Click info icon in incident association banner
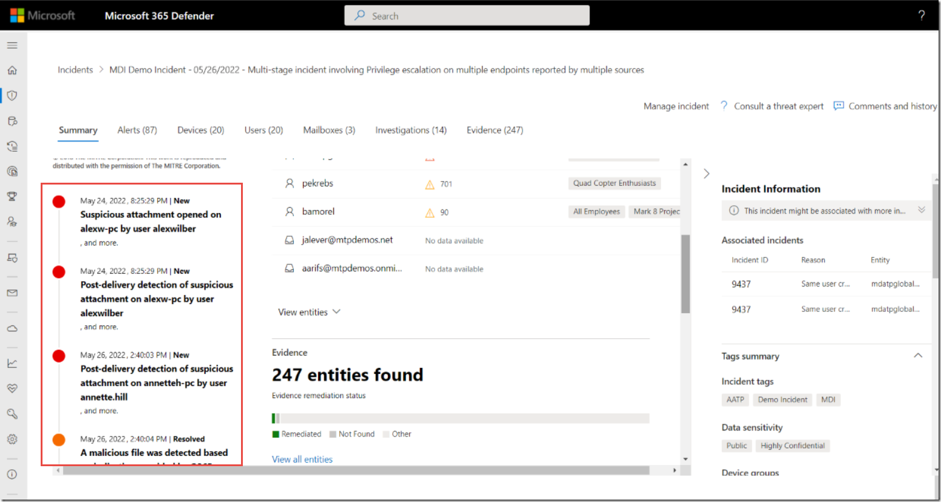The image size is (941, 502). [734, 211]
